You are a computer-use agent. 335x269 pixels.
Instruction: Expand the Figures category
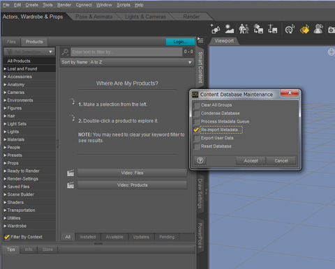[5, 108]
